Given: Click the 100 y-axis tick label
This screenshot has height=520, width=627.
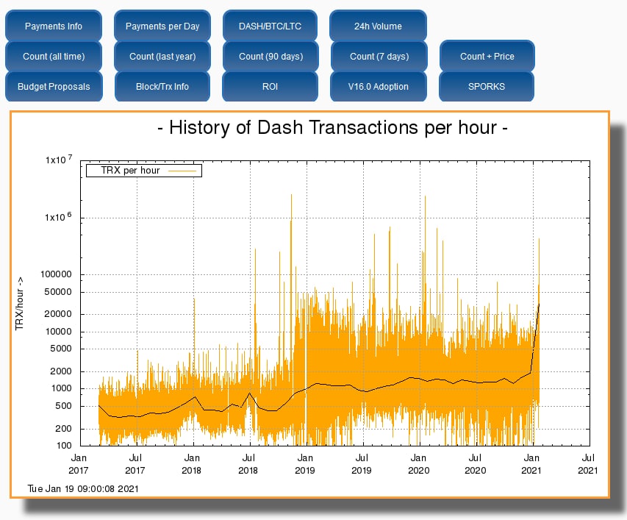Looking at the screenshot, I should (64, 446).
